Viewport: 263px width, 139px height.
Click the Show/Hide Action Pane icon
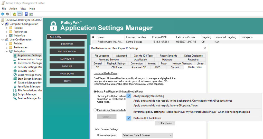click(31, 14)
